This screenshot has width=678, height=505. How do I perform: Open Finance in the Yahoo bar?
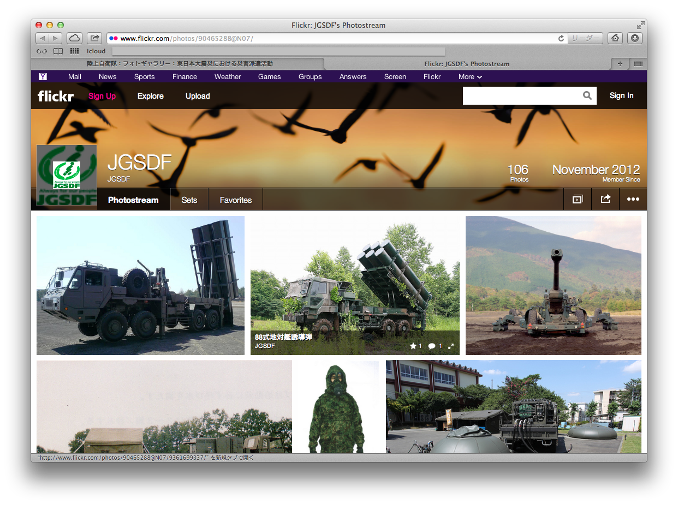[185, 77]
